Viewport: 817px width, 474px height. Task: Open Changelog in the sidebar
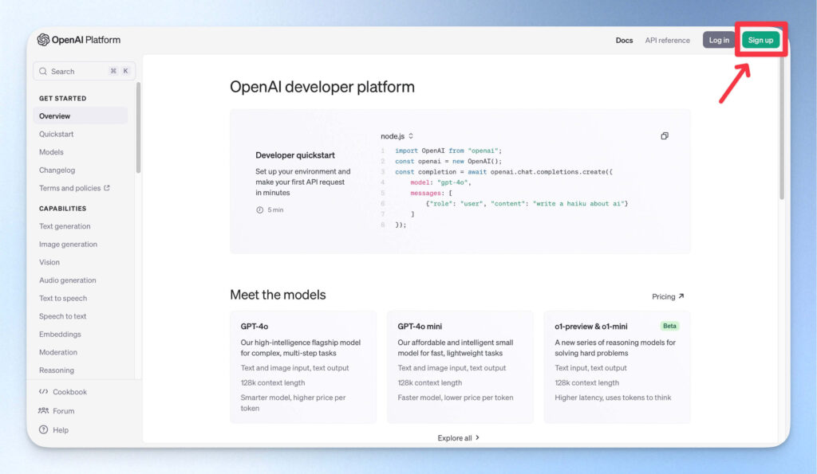point(57,170)
